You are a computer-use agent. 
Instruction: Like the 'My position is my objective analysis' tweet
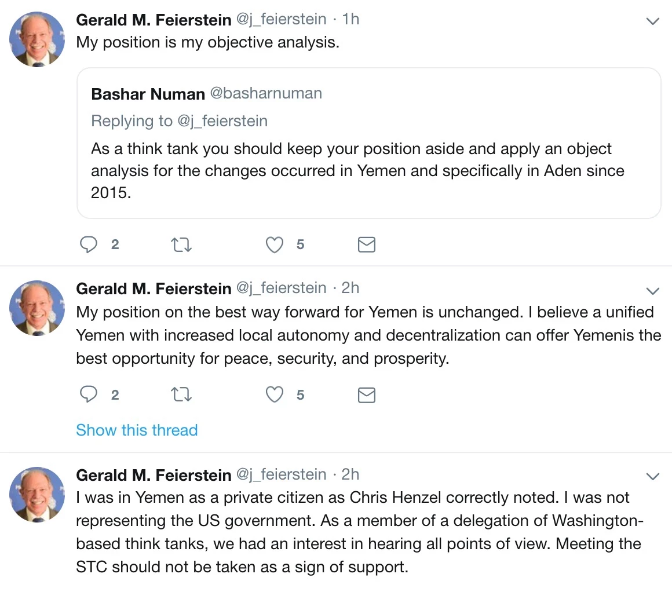[x=274, y=245]
